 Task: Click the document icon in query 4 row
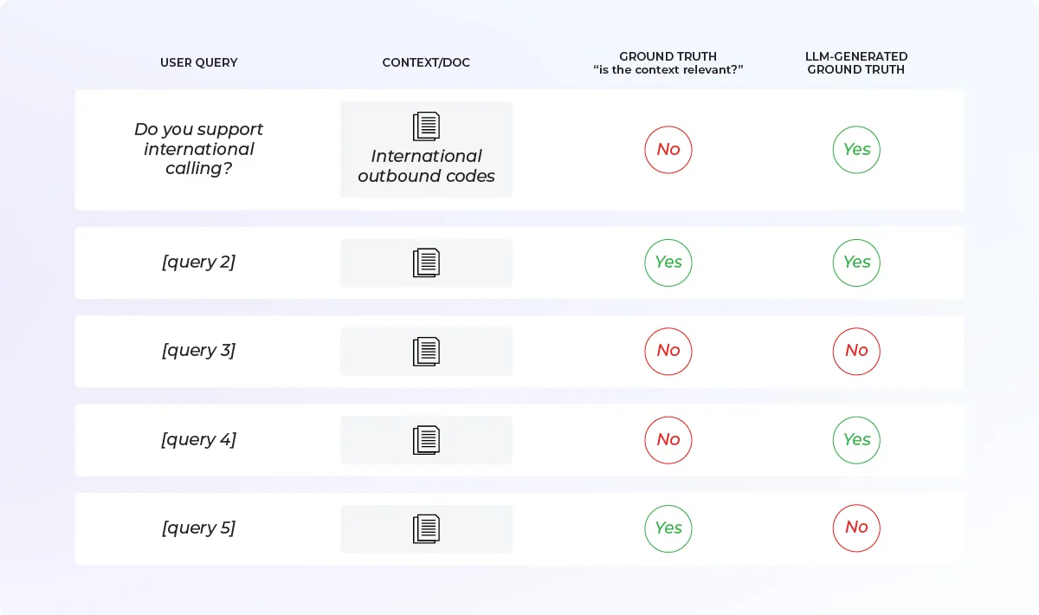click(426, 440)
